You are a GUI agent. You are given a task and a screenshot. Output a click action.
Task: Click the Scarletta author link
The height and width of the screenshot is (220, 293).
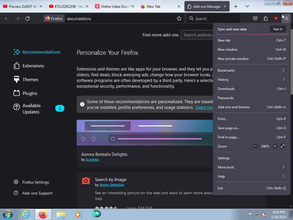(92, 160)
